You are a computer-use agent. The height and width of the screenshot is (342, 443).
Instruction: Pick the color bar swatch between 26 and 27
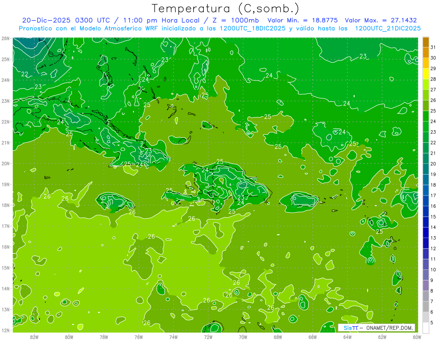click(x=426, y=95)
